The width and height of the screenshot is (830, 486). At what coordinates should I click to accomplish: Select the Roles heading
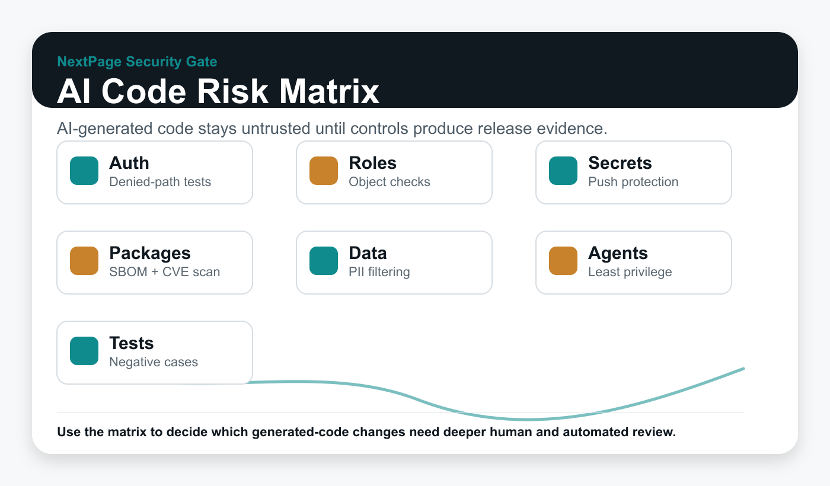click(x=373, y=163)
